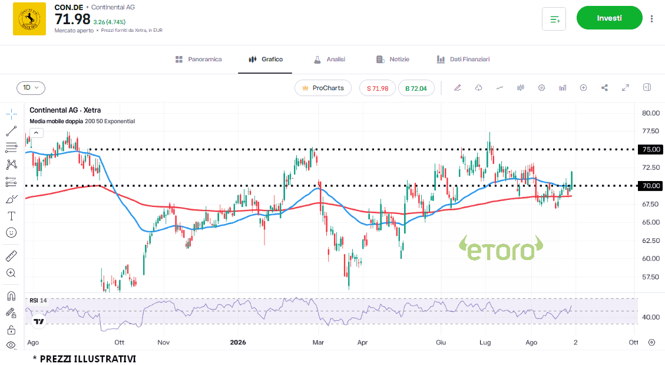The height and width of the screenshot is (365, 665).
Task: Click the Continental AG company logo
Action: click(x=29, y=19)
